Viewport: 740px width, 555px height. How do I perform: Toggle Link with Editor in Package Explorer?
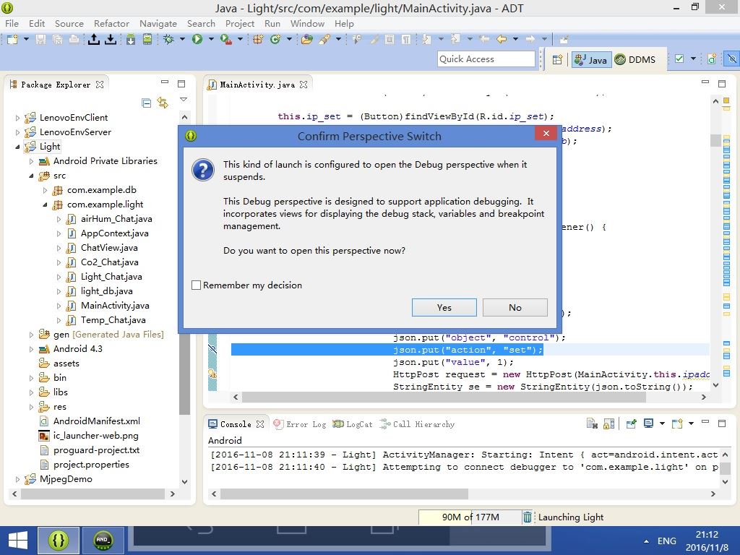(x=163, y=103)
